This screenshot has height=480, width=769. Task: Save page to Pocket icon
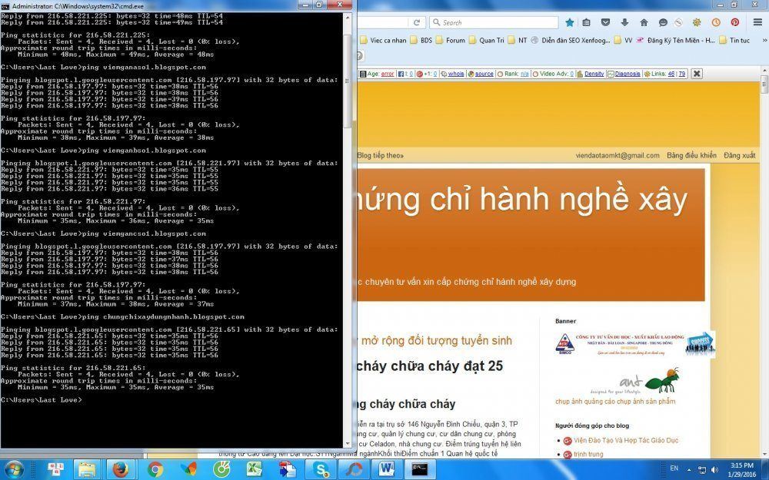click(x=605, y=22)
